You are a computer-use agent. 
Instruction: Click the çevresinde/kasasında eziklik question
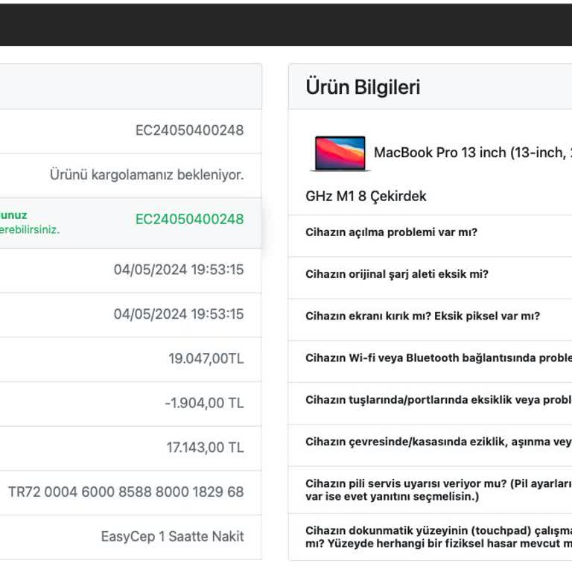click(439, 442)
